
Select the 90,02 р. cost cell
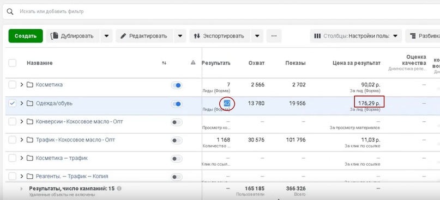pyautogui.click(x=371, y=85)
